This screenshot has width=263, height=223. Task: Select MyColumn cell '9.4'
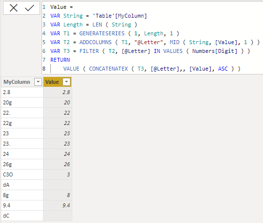click(x=22, y=205)
